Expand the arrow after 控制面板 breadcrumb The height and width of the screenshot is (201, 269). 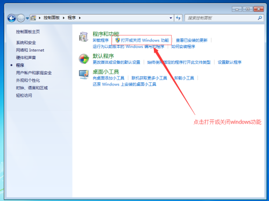(63, 18)
